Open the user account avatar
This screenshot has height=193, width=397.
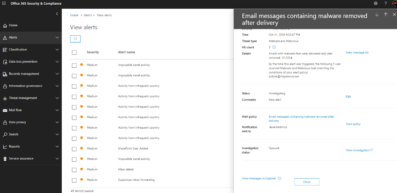394,3
